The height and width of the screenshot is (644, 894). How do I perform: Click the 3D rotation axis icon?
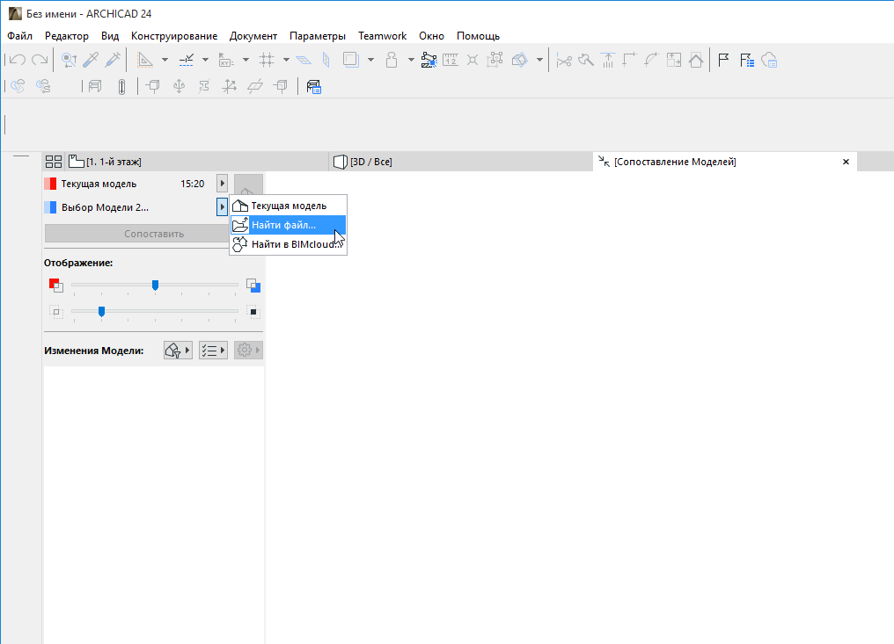click(x=229, y=86)
